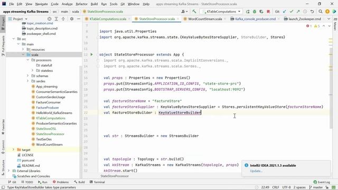Viewport: 338px width, 190px height.
Task: Click the src breadcrumb in navigation bar
Action: [x=55, y=12]
